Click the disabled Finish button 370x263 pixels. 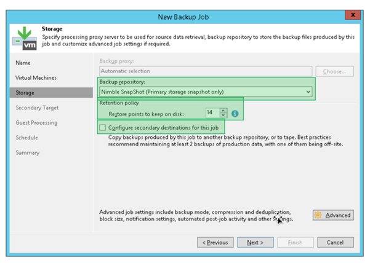(296, 242)
